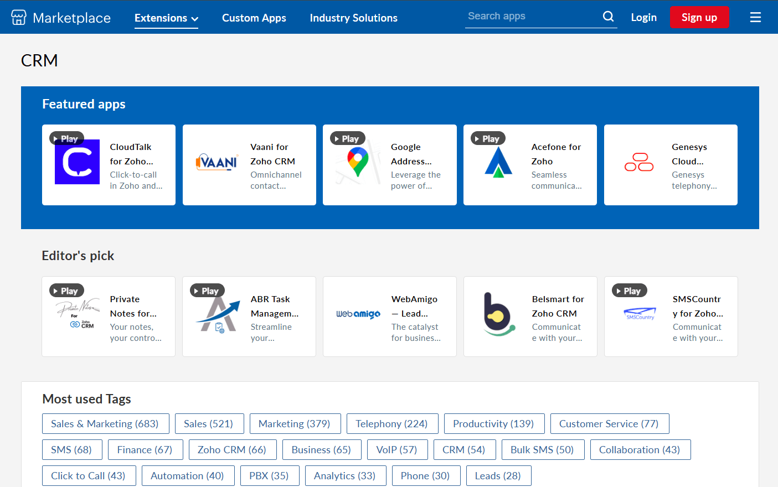778x487 pixels.
Task: Select the Bulk SMS (50) tag
Action: point(543,450)
